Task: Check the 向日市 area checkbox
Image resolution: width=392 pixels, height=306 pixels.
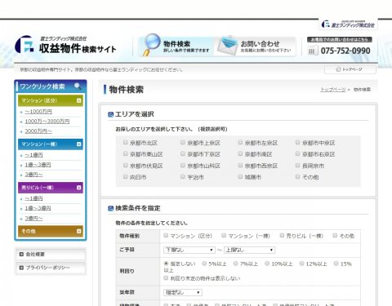Action: pos(126,177)
